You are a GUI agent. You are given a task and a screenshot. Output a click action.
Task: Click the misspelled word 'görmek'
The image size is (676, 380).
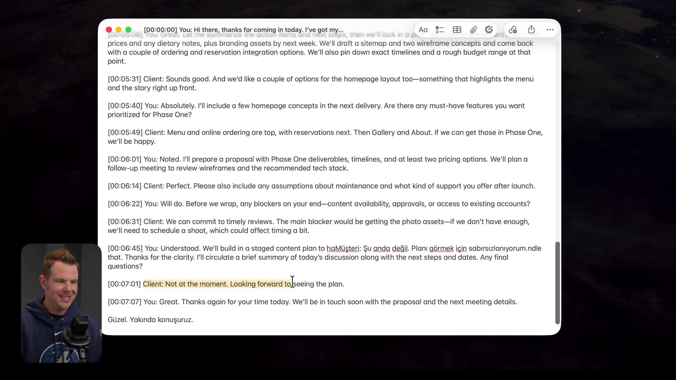[x=441, y=248]
